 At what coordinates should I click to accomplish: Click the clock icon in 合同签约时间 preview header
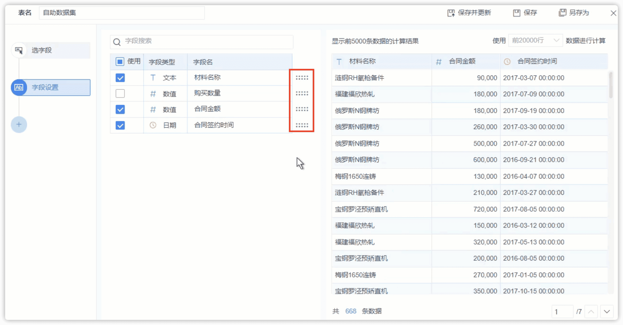(x=507, y=62)
